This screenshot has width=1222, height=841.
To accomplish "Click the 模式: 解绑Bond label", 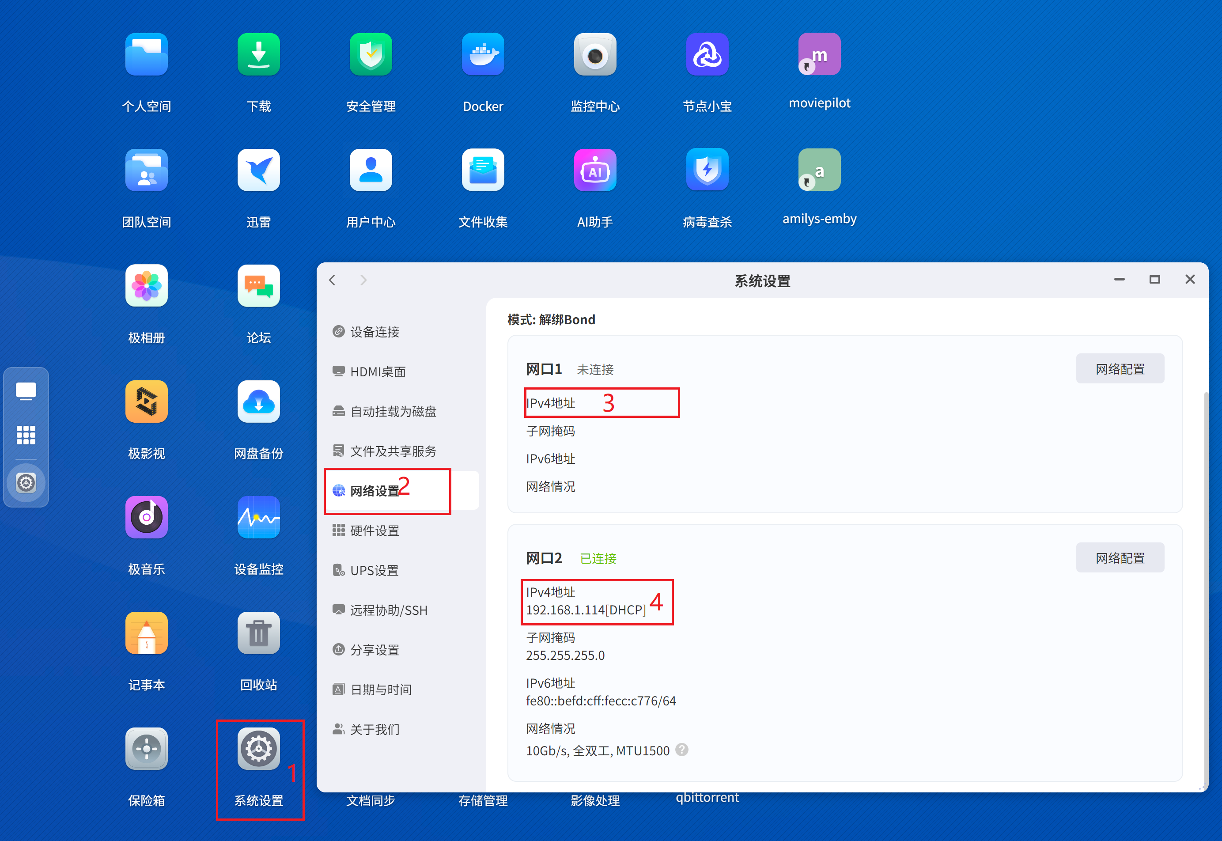I will (x=551, y=319).
